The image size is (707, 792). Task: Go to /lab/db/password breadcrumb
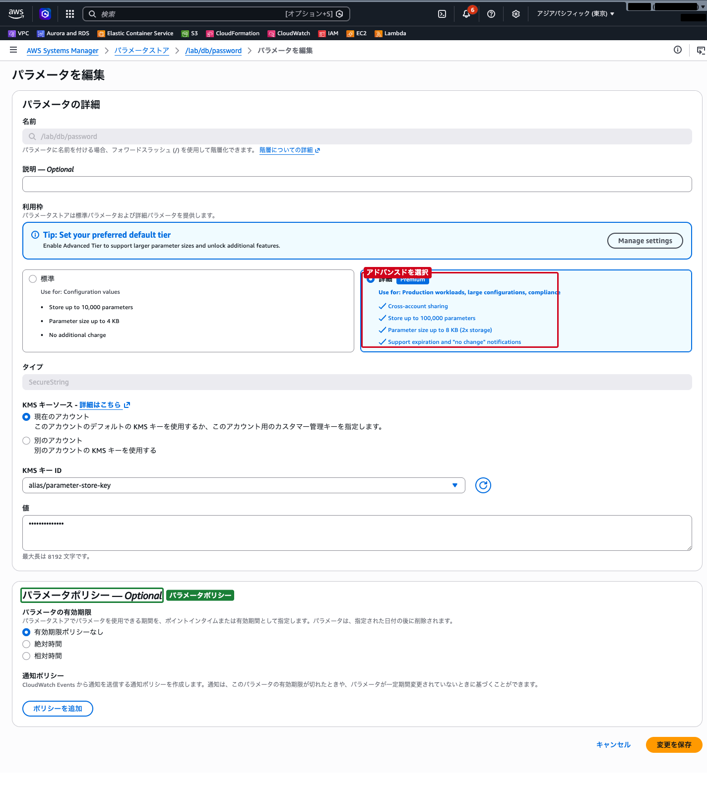click(213, 51)
